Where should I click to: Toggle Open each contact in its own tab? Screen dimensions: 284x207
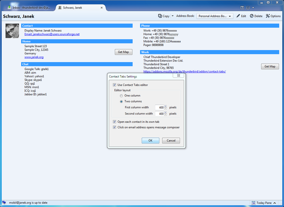click(114, 122)
